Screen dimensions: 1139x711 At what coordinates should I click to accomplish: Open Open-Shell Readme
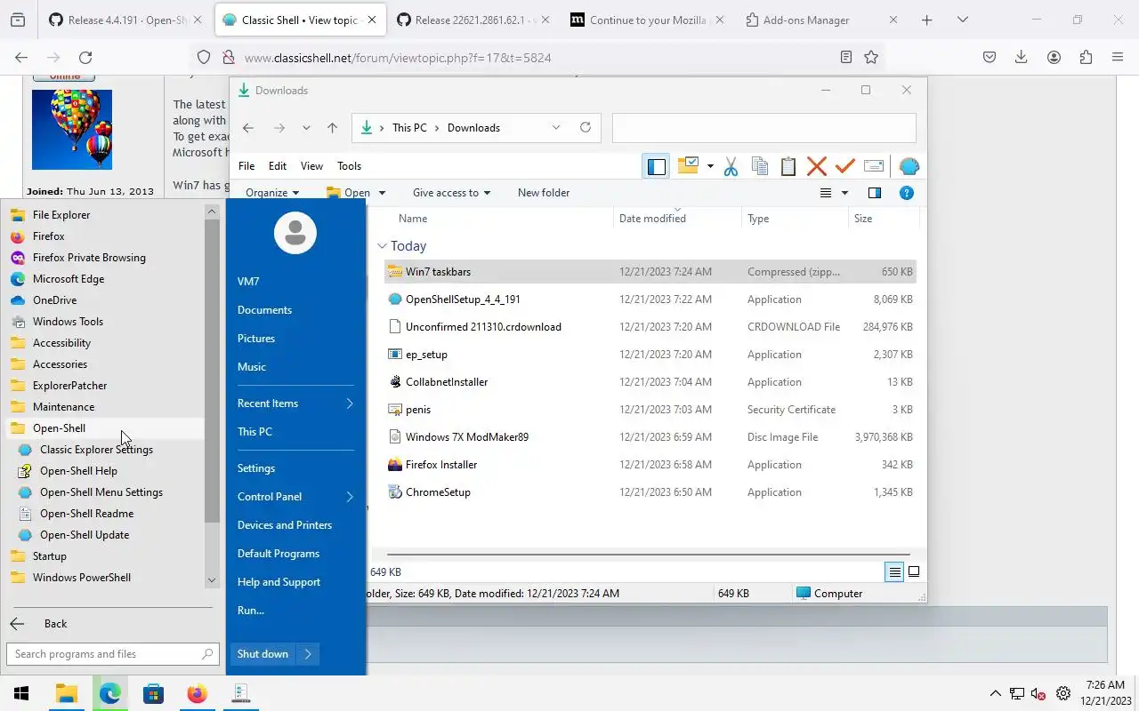click(106, 514)
